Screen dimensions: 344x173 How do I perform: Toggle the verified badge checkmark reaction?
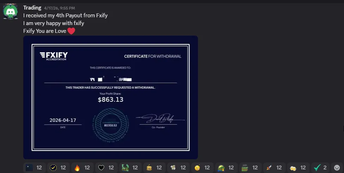58,168
